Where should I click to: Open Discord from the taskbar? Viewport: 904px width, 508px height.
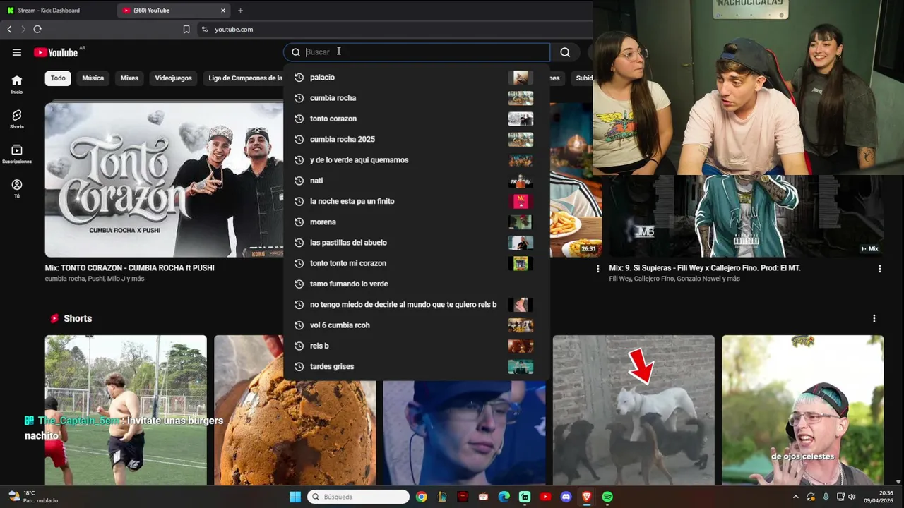566,497
